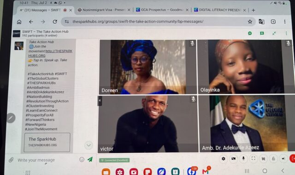
Task: Toggle the microphone in call controls
Action: click(243, 158)
